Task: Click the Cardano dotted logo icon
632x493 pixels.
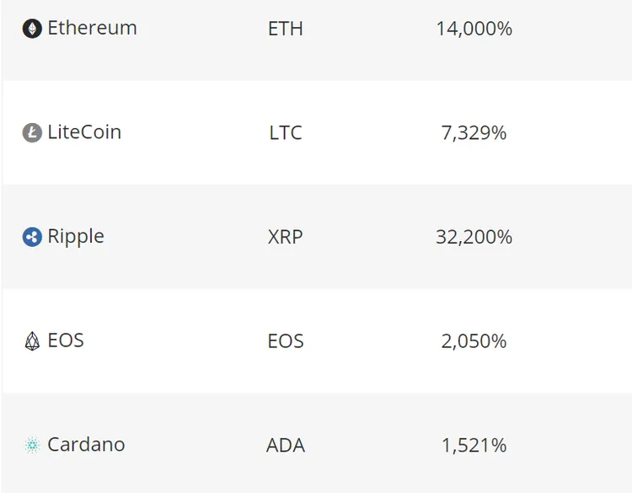Action: coord(32,445)
